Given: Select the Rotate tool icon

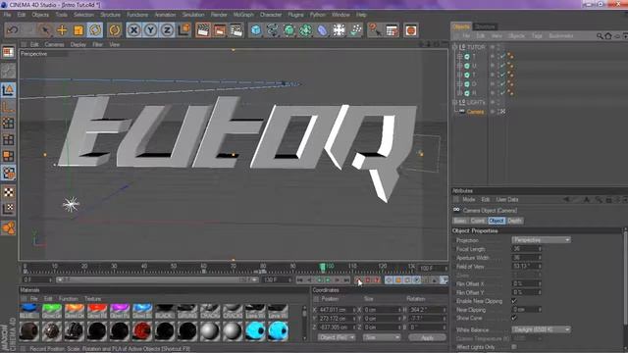Looking at the screenshot, I should pyautogui.click(x=95, y=30).
